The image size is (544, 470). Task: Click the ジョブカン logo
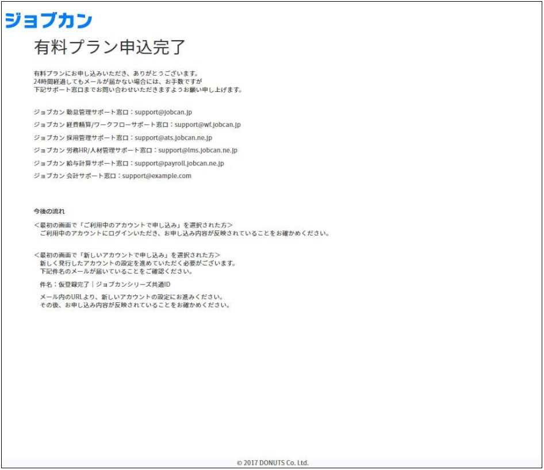pos(48,21)
